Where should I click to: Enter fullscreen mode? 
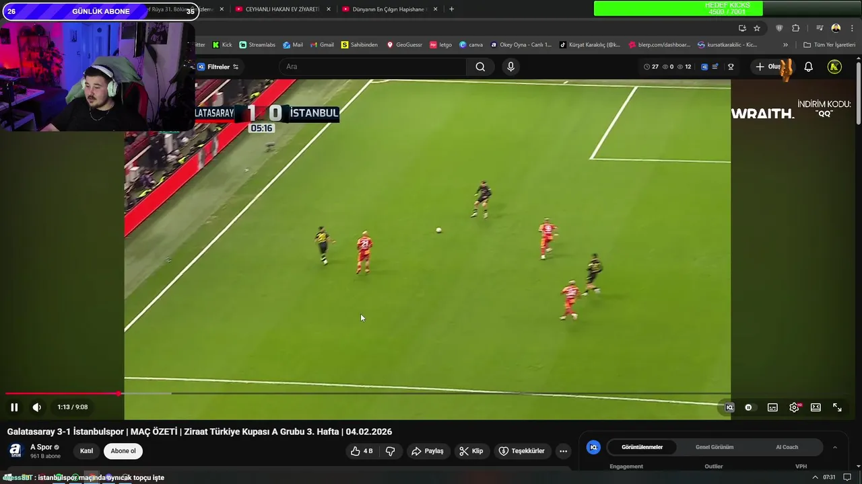tap(837, 407)
